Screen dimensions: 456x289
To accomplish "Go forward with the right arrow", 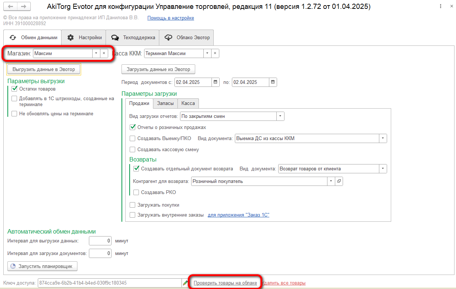I will pyautogui.click(x=24, y=7).
